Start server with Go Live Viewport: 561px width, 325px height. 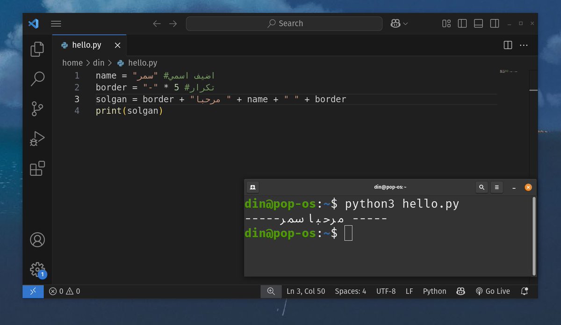(x=493, y=291)
